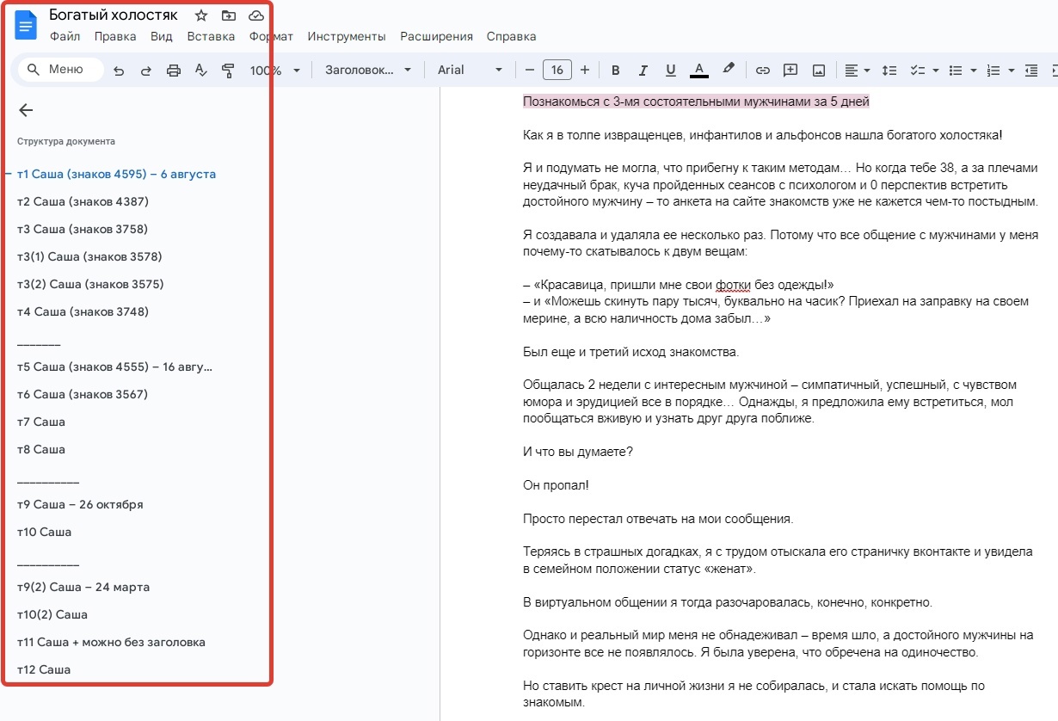Open the checklist menu arrow
The image size is (1058, 721).
[x=935, y=71]
